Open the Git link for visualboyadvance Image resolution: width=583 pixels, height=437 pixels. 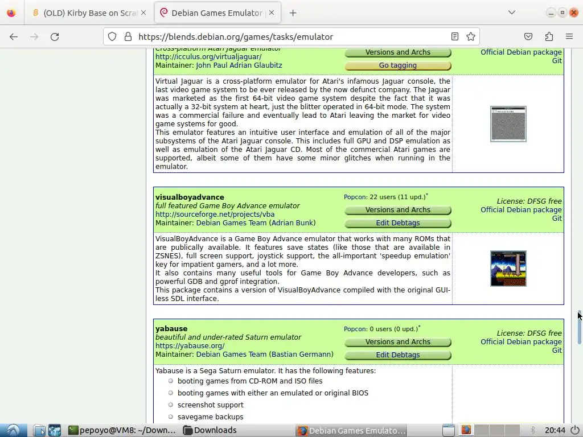point(557,218)
